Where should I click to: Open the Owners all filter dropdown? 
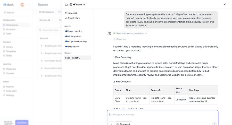(46, 20)
